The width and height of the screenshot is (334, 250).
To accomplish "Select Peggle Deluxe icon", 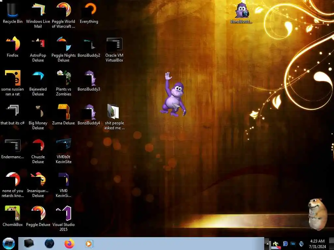I will (38, 216).
